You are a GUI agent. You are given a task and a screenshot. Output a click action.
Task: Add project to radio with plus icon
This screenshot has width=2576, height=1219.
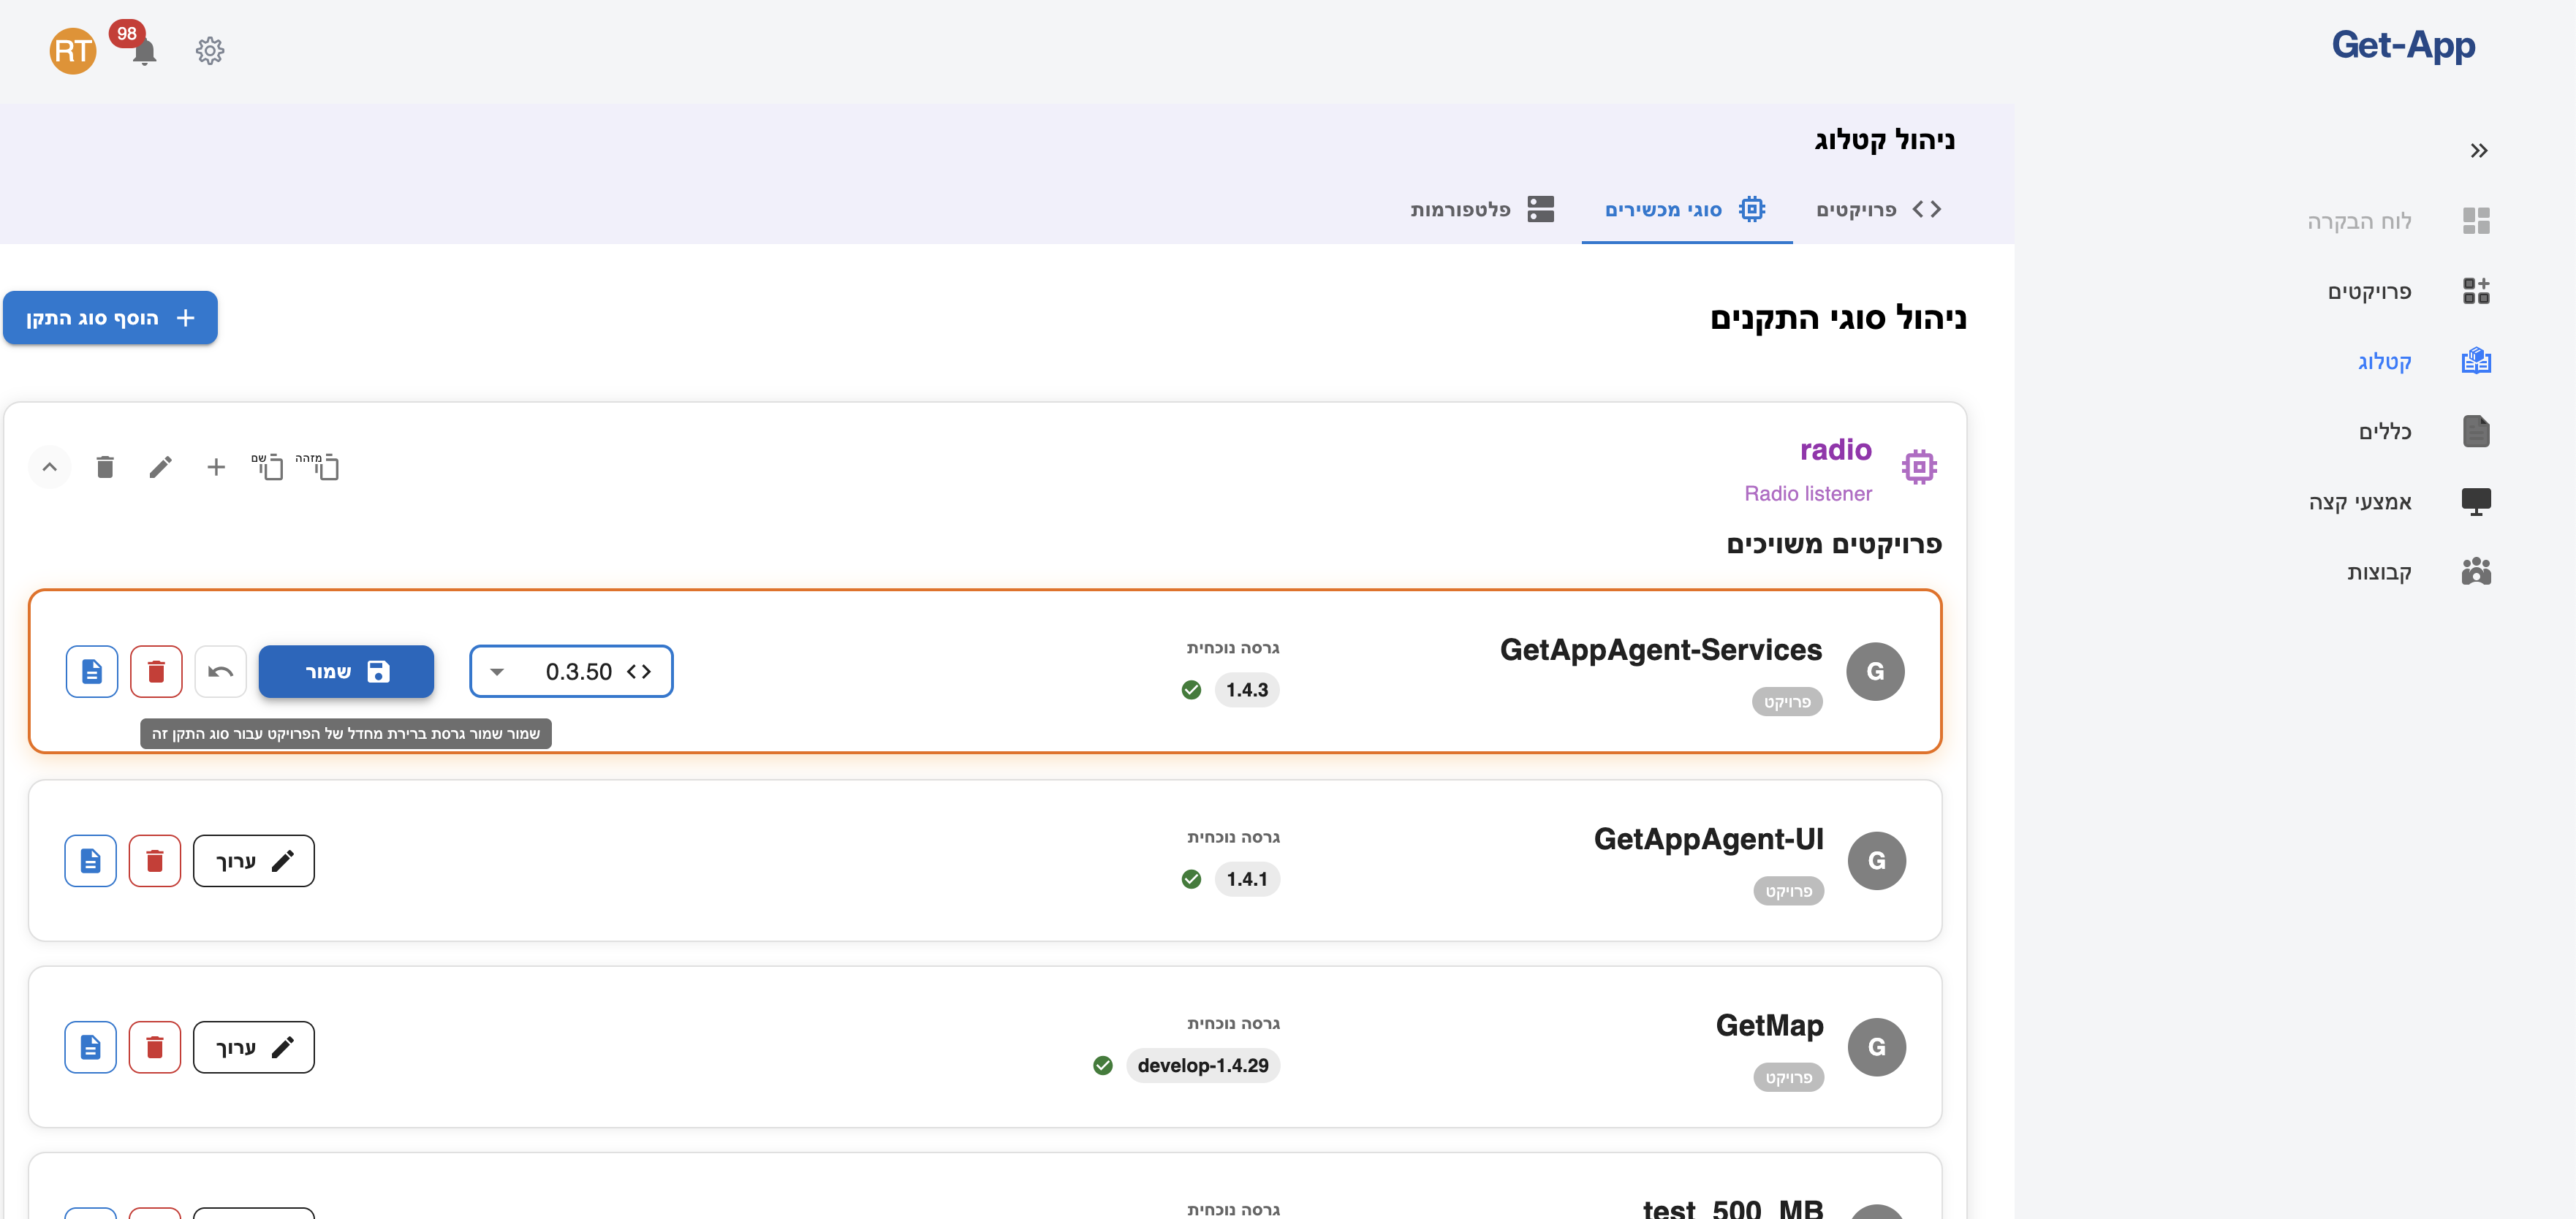tap(216, 467)
